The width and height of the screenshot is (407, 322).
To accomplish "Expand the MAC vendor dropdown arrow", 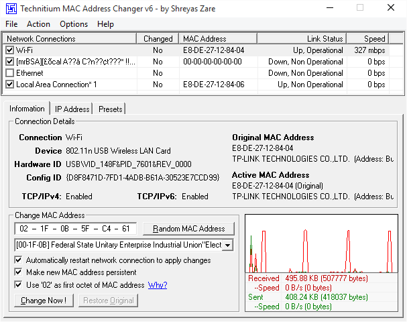I will click(x=228, y=245).
